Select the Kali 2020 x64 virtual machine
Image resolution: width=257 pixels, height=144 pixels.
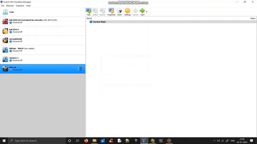point(43,21)
